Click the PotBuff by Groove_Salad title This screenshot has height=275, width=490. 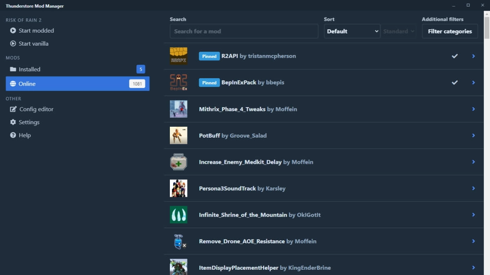click(233, 136)
